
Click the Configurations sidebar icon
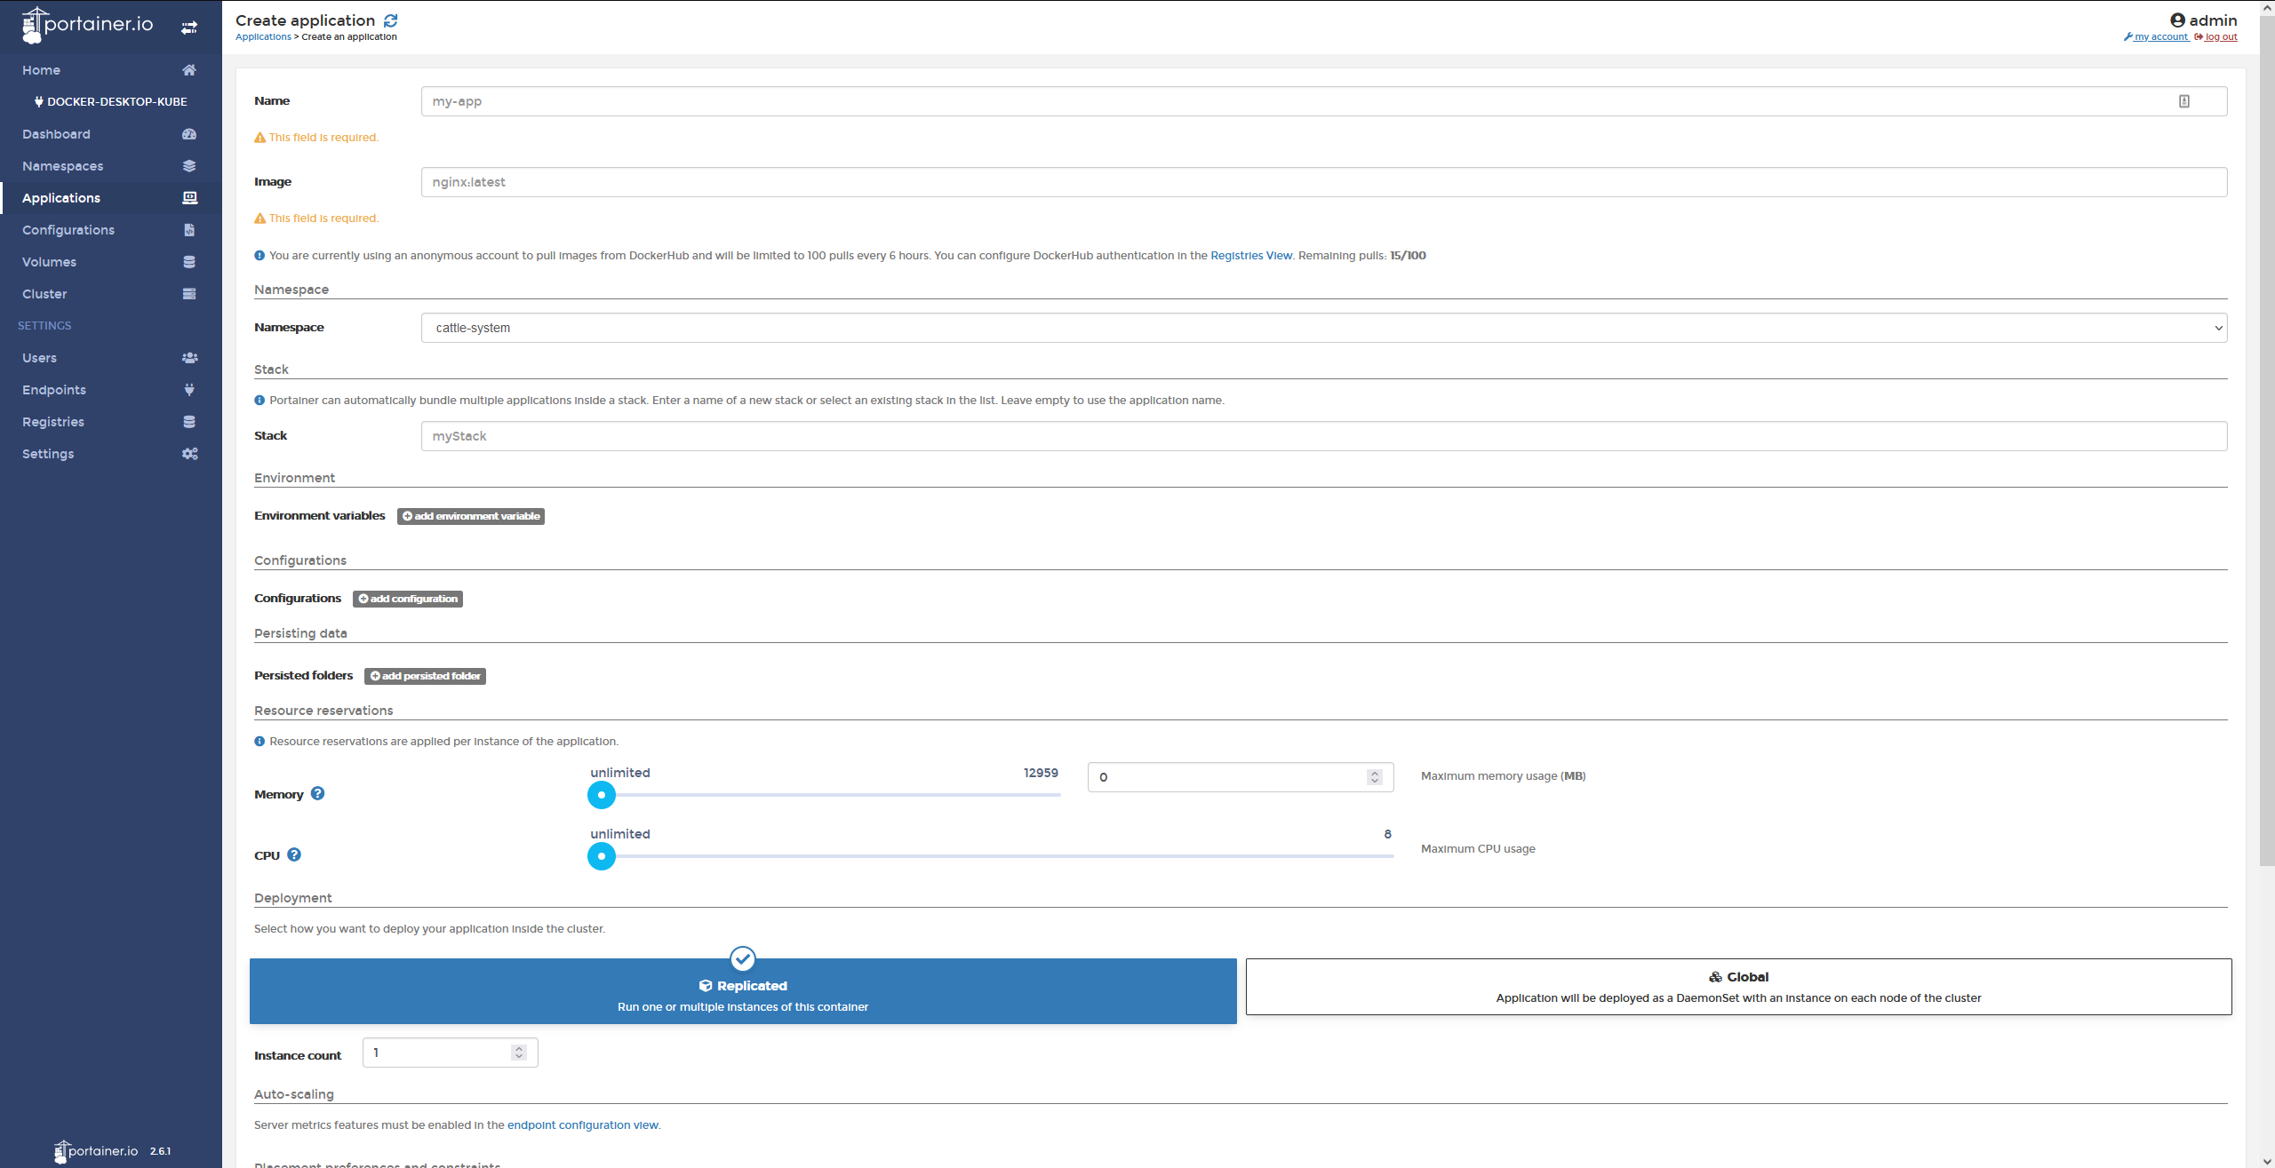[188, 228]
